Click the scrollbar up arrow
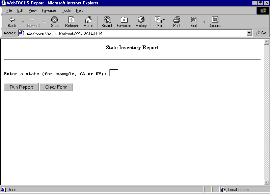This screenshot has height=194, width=270. click(266, 42)
